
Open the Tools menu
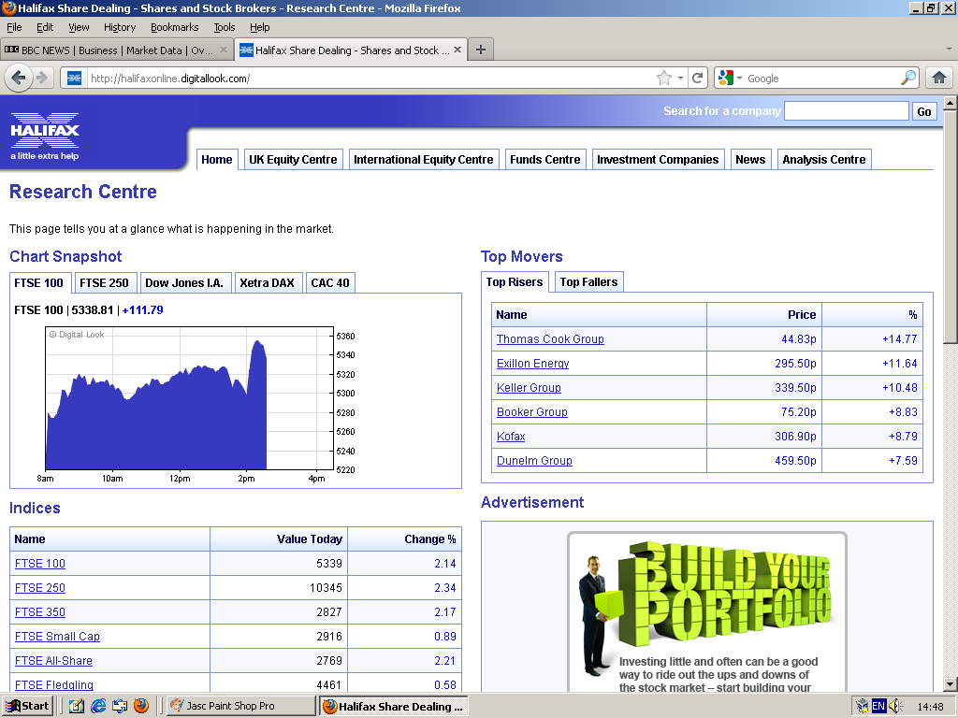[x=225, y=27]
